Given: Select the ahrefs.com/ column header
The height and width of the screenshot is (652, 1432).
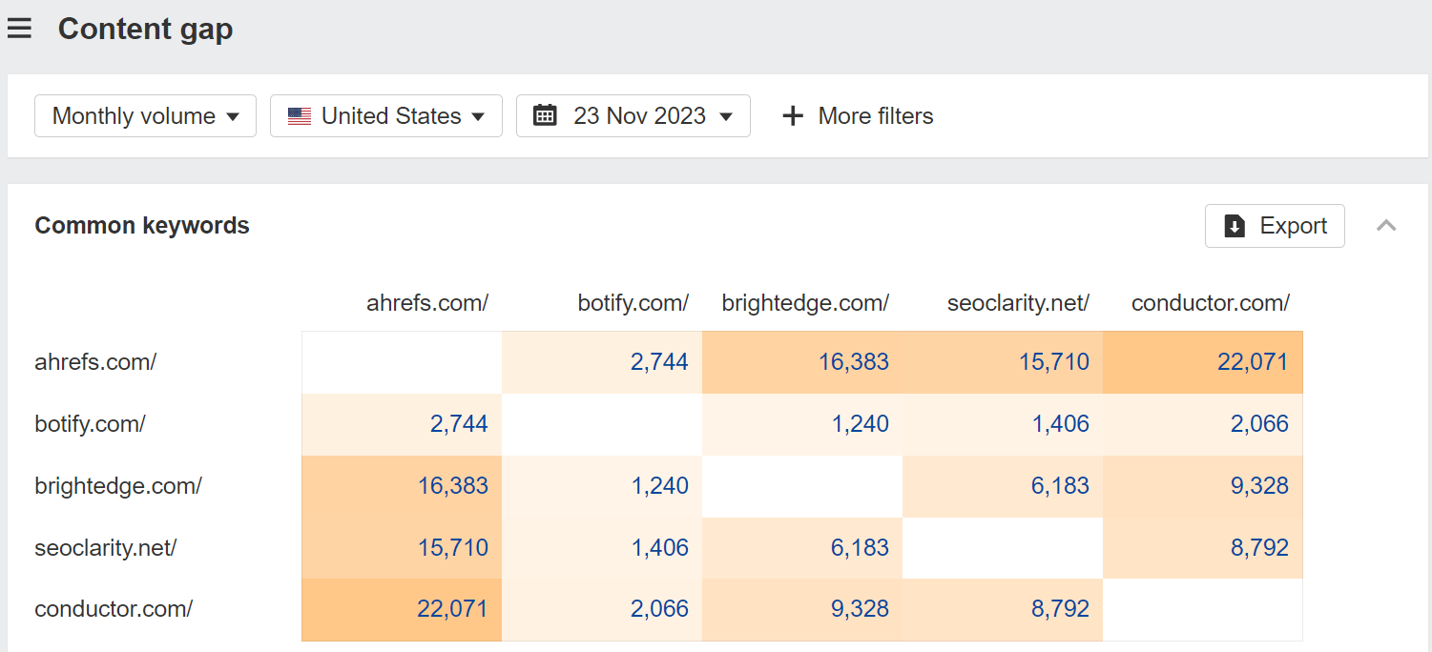Looking at the screenshot, I should 426,302.
